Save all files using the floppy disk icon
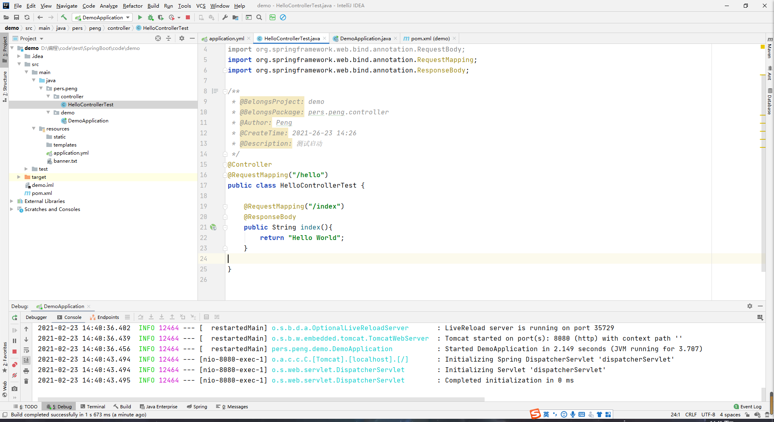Viewport: 774px width, 422px height. pos(17,17)
